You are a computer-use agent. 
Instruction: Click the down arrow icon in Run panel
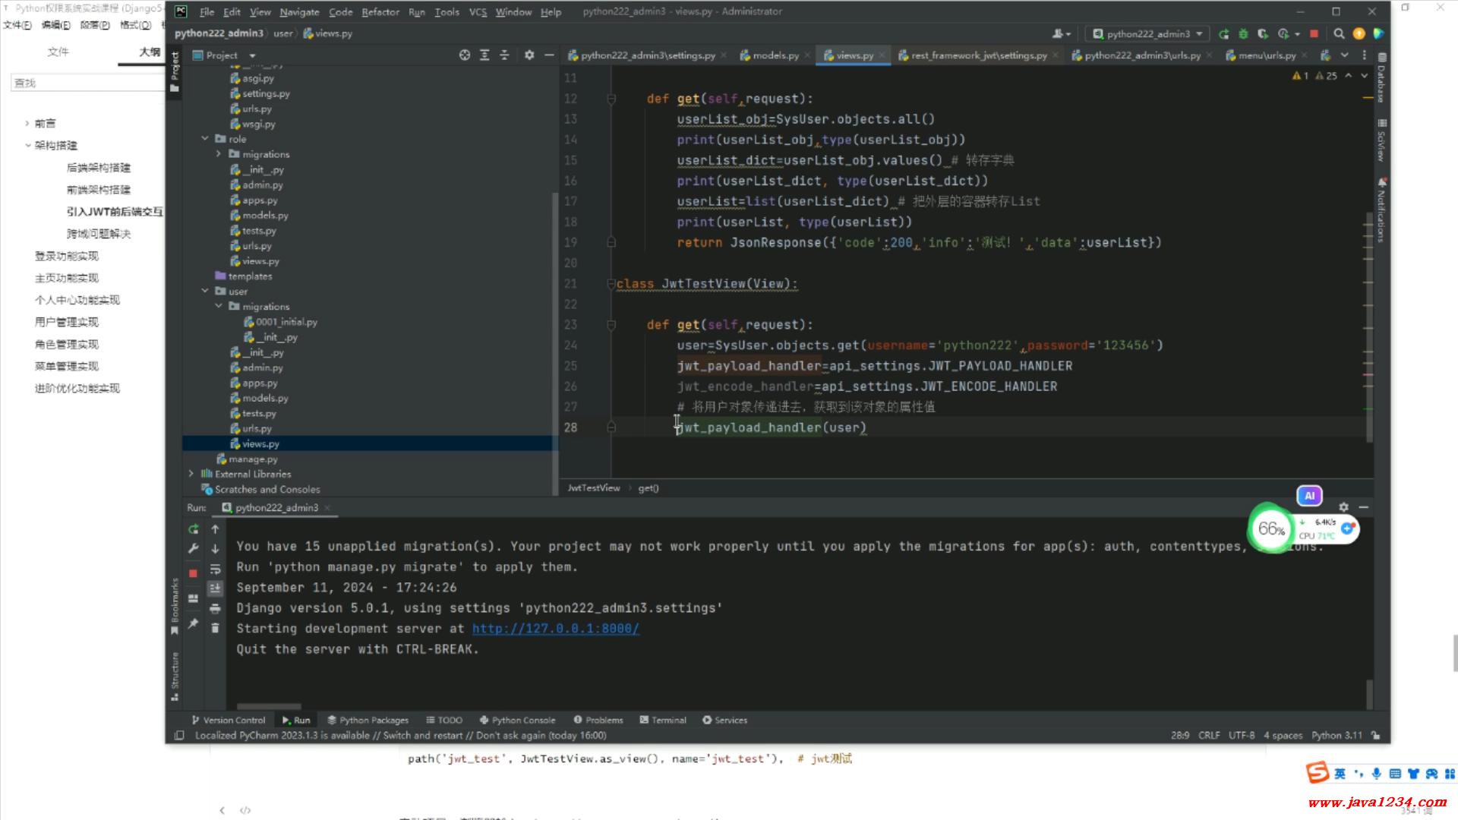[215, 548]
